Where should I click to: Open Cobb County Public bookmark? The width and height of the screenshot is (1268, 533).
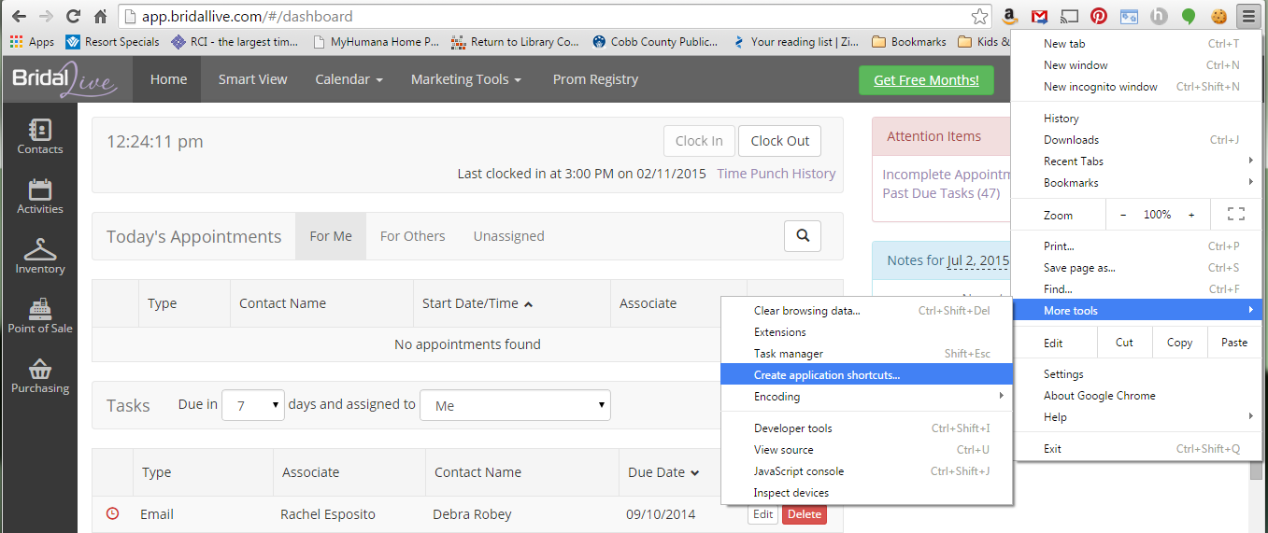pos(656,42)
